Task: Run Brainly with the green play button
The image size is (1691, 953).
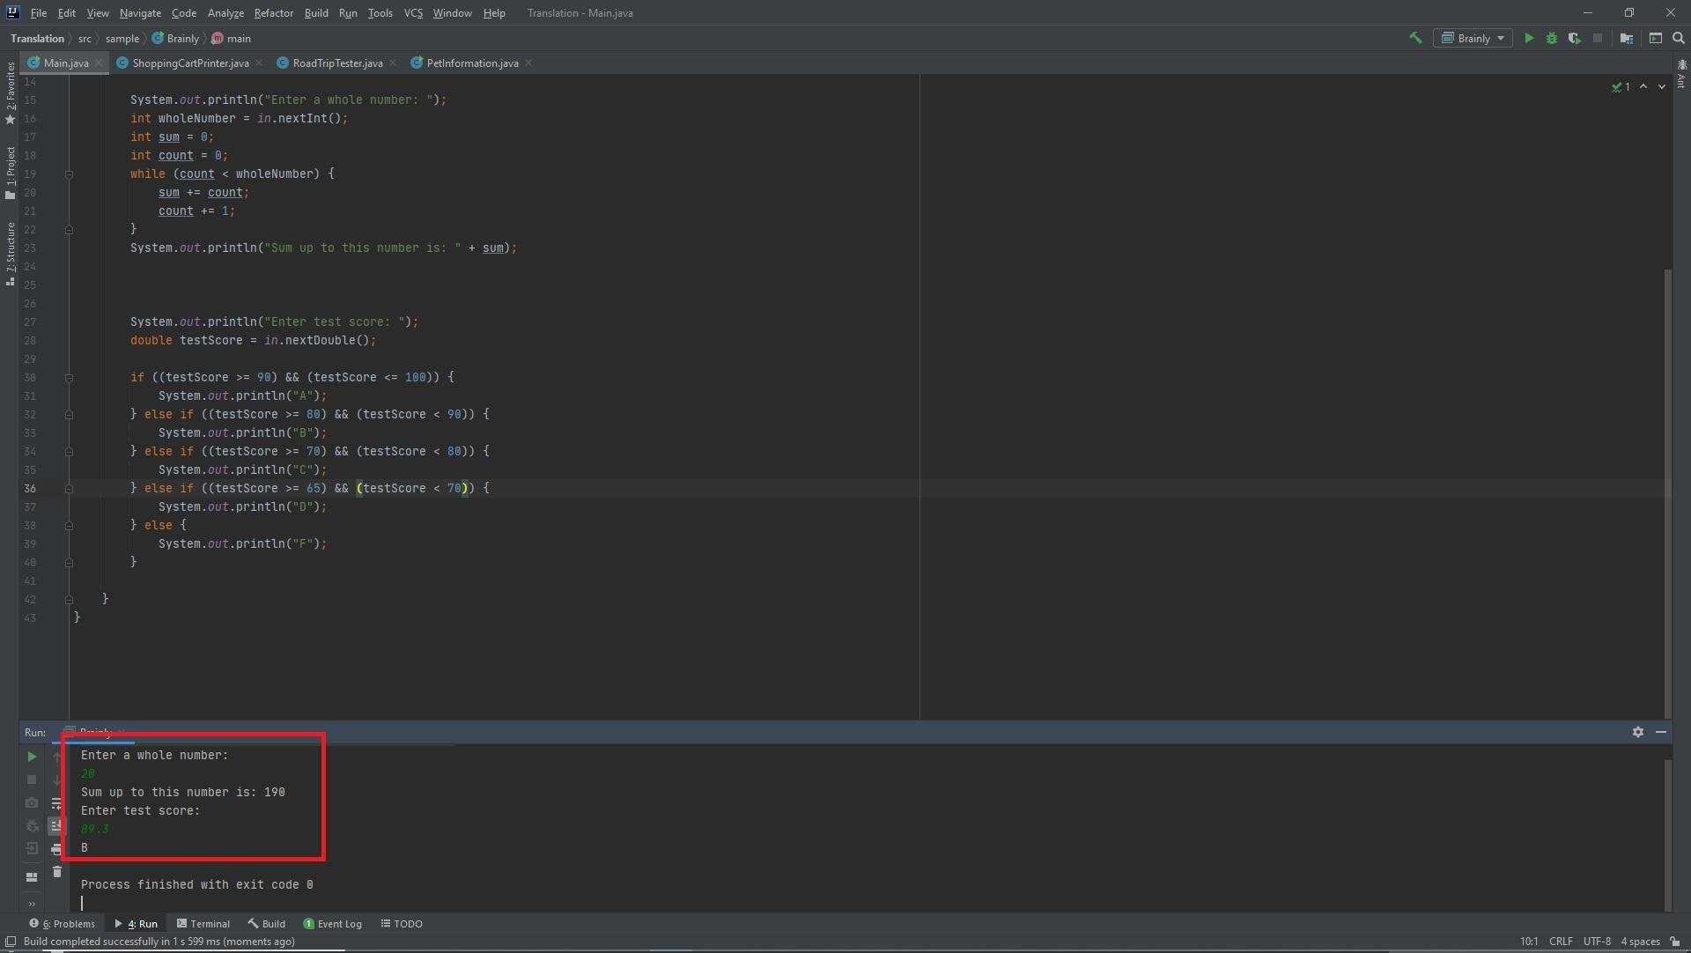Action: pos(1529,38)
